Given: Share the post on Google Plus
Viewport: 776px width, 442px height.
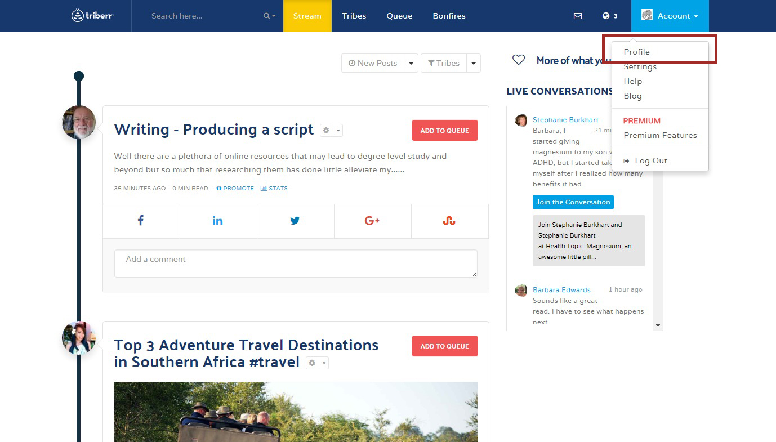Looking at the screenshot, I should click(372, 221).
